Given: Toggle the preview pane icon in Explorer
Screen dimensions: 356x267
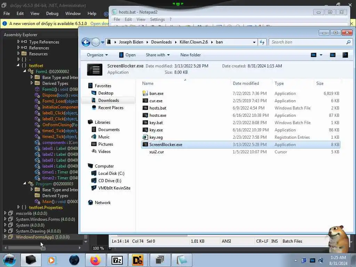Looking at the screenshot, I should (333, 55).
